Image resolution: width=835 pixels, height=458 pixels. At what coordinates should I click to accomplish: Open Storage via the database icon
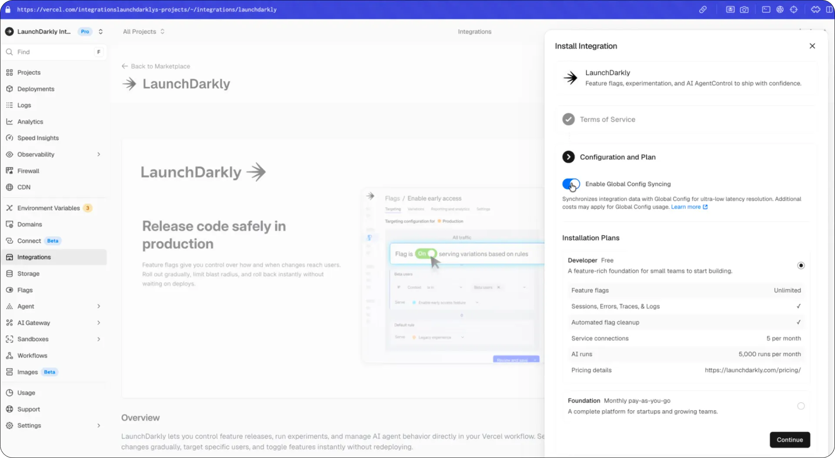10,274
